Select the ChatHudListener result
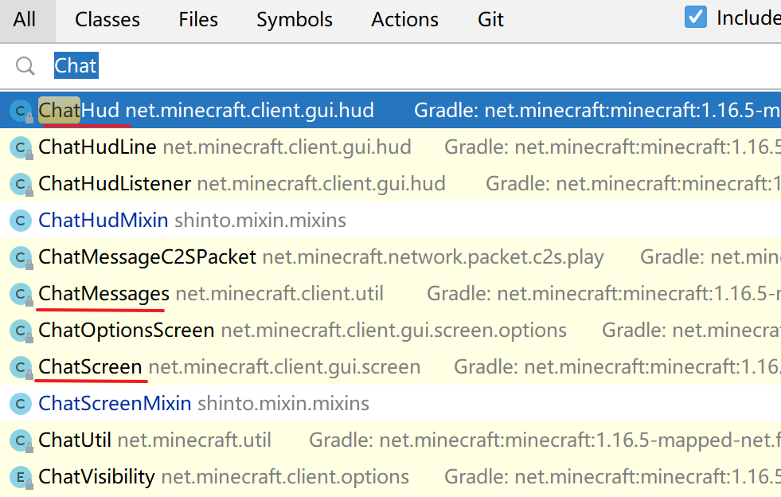 [390, 184]
